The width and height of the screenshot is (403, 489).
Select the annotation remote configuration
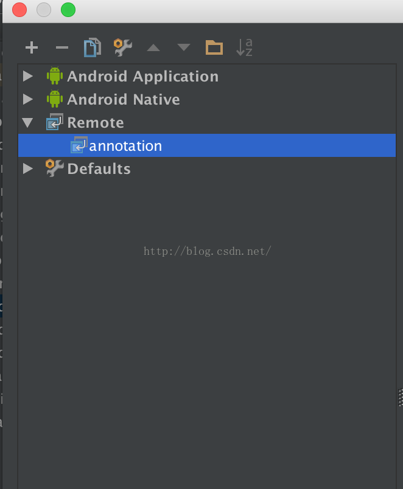(x=207, y=145)
